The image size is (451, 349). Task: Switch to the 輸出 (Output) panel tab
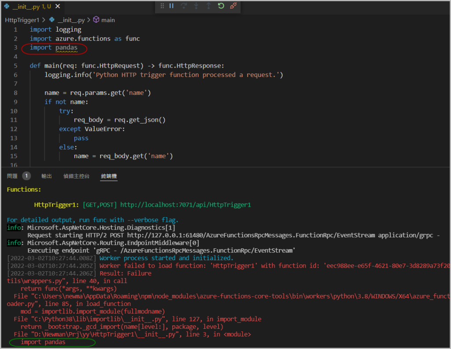coord(46,176)
